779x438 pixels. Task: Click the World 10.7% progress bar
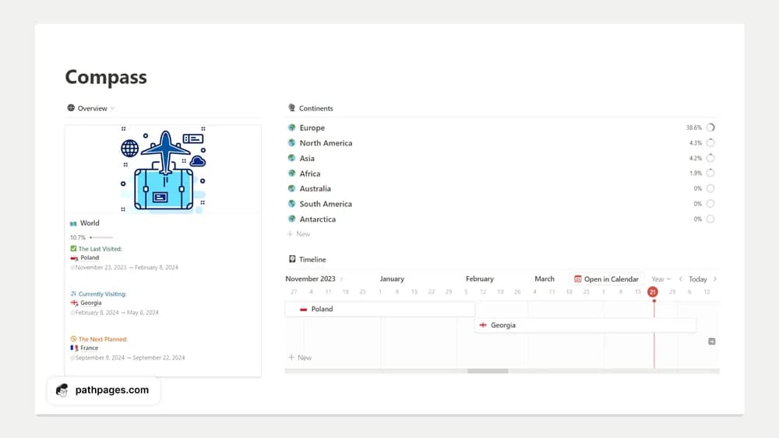click(101, 237)
